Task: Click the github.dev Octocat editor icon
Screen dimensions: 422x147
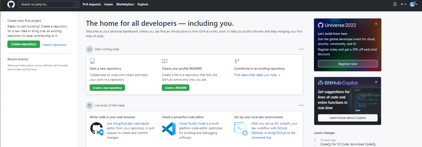Action: (x=97, y=129)
